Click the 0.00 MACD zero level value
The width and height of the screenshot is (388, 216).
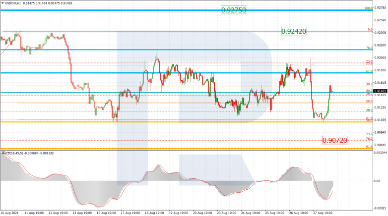tap(377, 181)
